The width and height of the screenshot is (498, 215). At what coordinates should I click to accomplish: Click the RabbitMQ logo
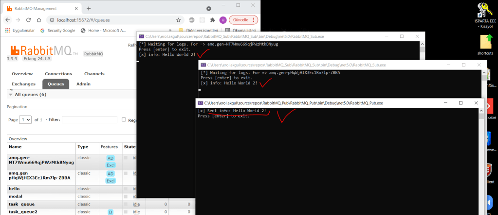pos(40,50)
